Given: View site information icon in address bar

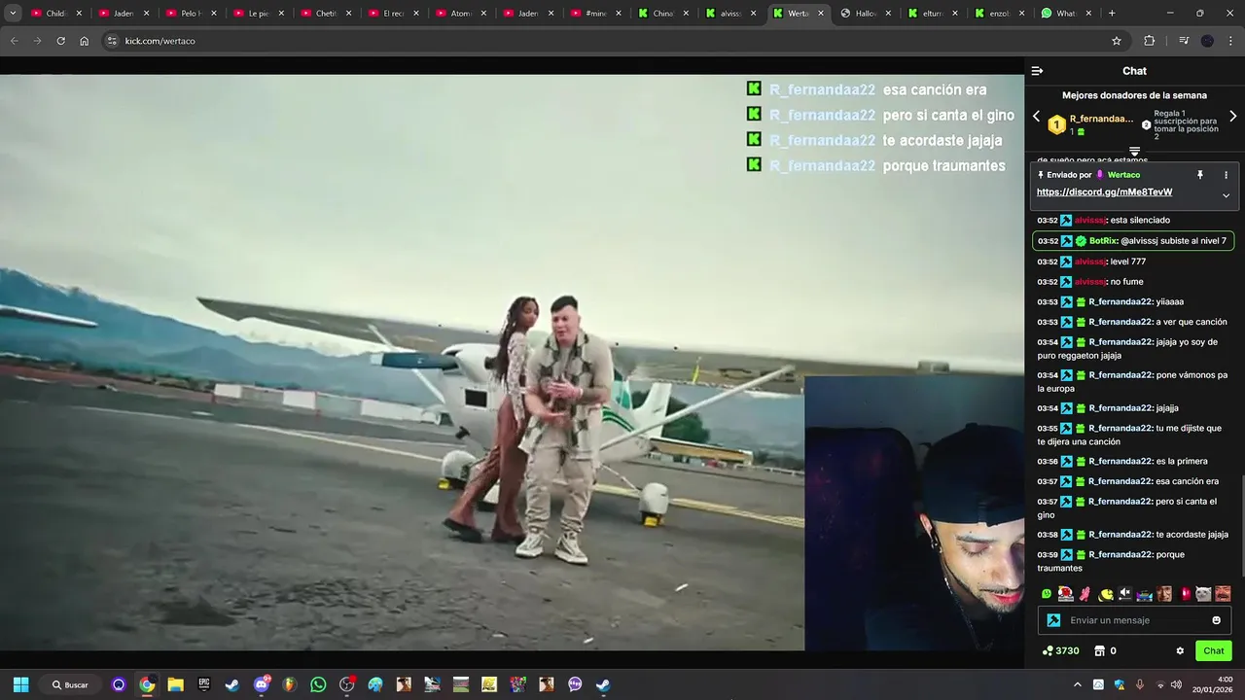Looking at the screenshot, I should pos(112,41).
